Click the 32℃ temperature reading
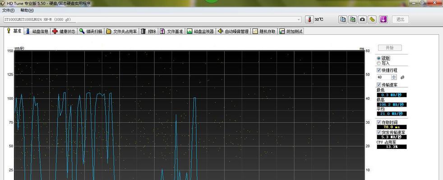Viewport: 443px width, 180px height. pos(319,19)
